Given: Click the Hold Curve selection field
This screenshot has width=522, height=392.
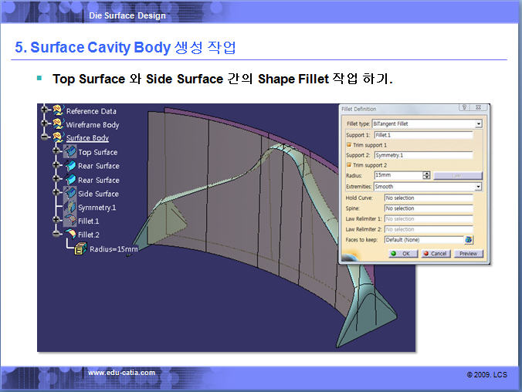Looking at the screenshot, I should 428,198.
